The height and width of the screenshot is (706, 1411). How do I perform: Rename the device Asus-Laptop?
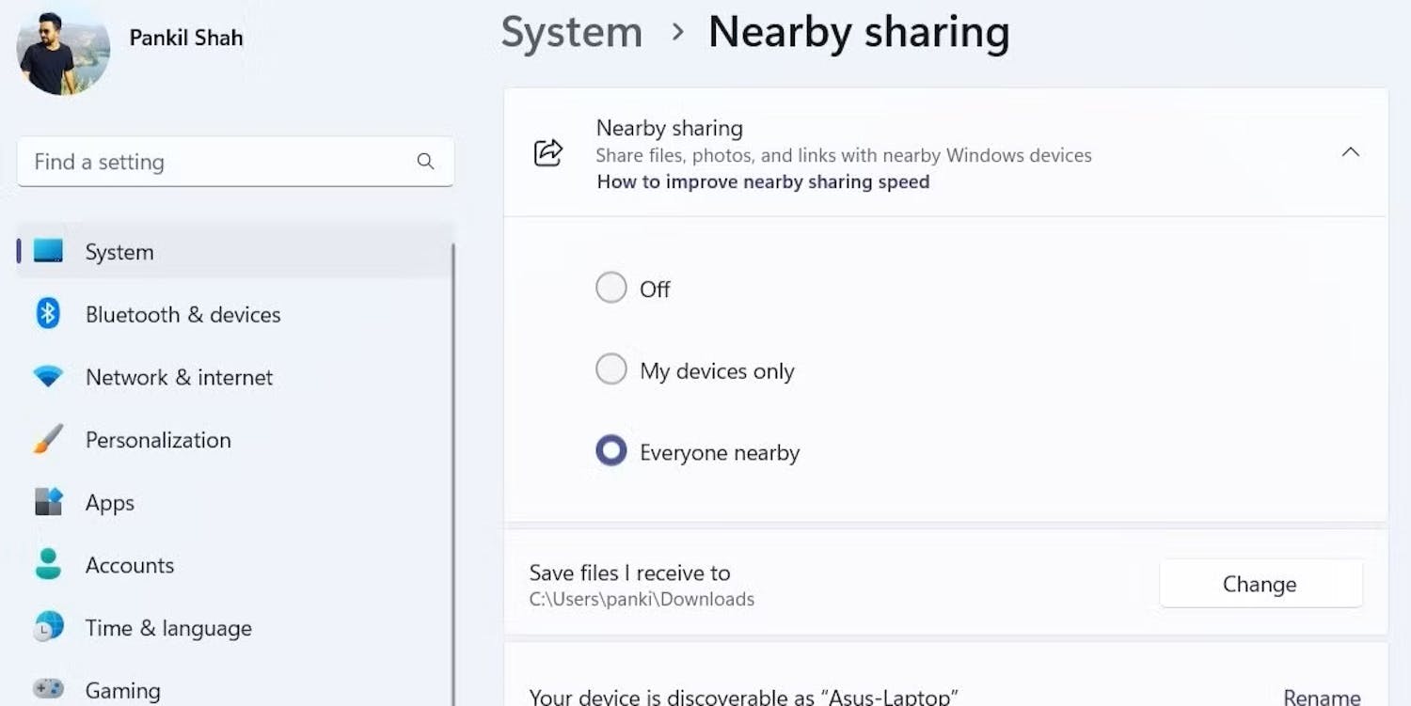click(x=1323, y=698)
